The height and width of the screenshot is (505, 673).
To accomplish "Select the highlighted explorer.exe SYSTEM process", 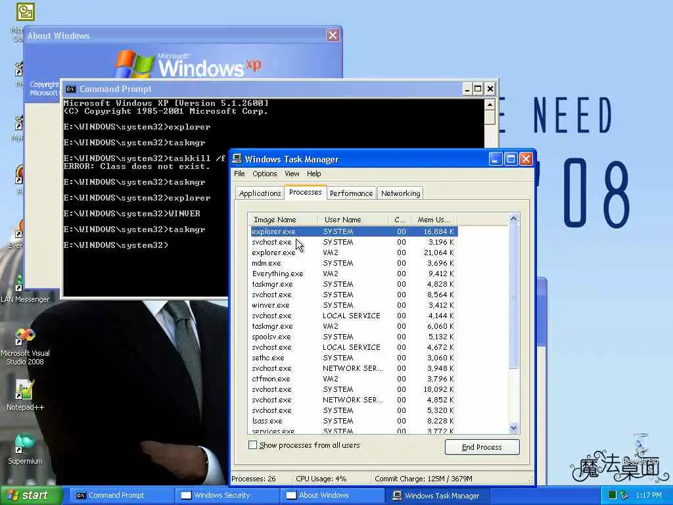I will coord(354,231).
